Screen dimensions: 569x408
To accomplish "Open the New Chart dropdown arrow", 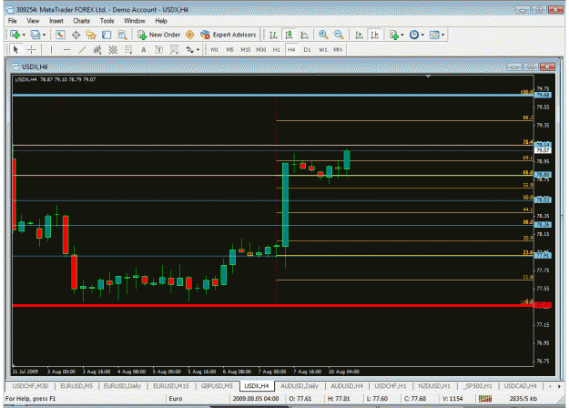I will [x=24, y=35].
